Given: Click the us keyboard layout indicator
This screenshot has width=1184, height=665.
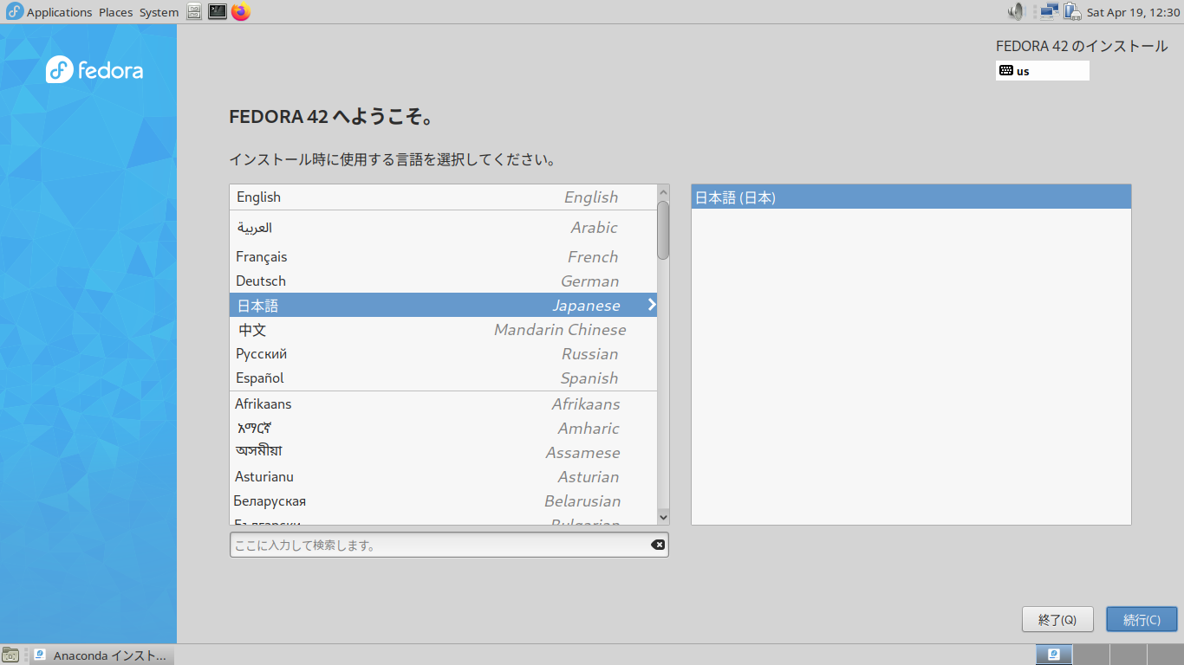Looking at the screenshot, I should (1042, 71).
